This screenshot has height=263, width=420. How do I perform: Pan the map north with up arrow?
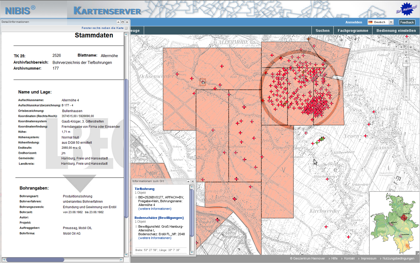coord(406,41)
